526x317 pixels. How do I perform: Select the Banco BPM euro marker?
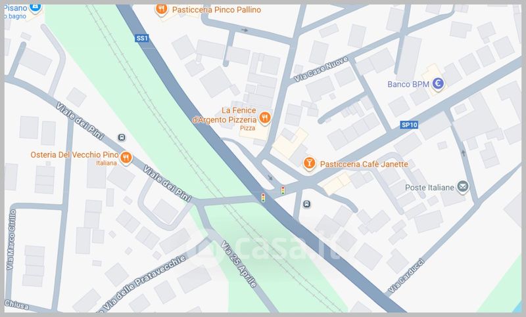pyautogui.click(x=438, y=84)
